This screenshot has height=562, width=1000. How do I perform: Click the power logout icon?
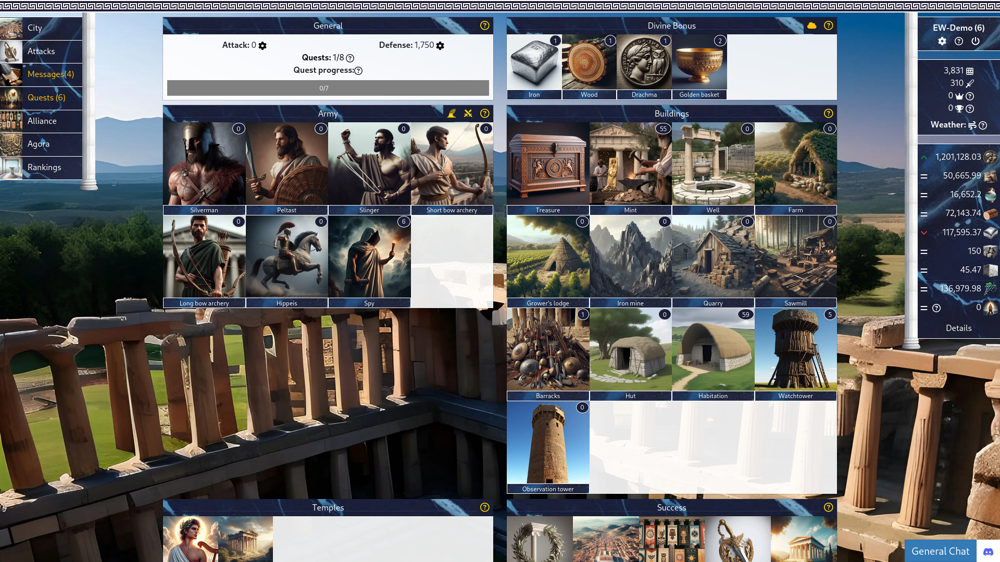(976, 41)
